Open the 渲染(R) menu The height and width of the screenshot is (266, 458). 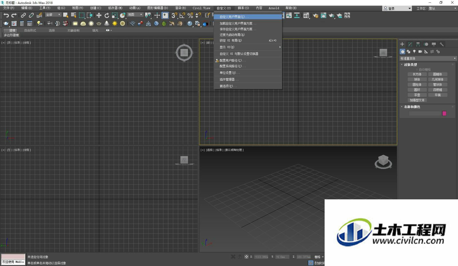click(180, 8)
